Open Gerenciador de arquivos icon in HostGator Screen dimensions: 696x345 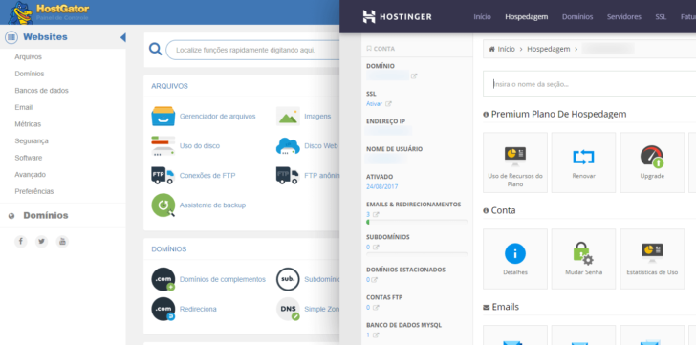point(163,117)
